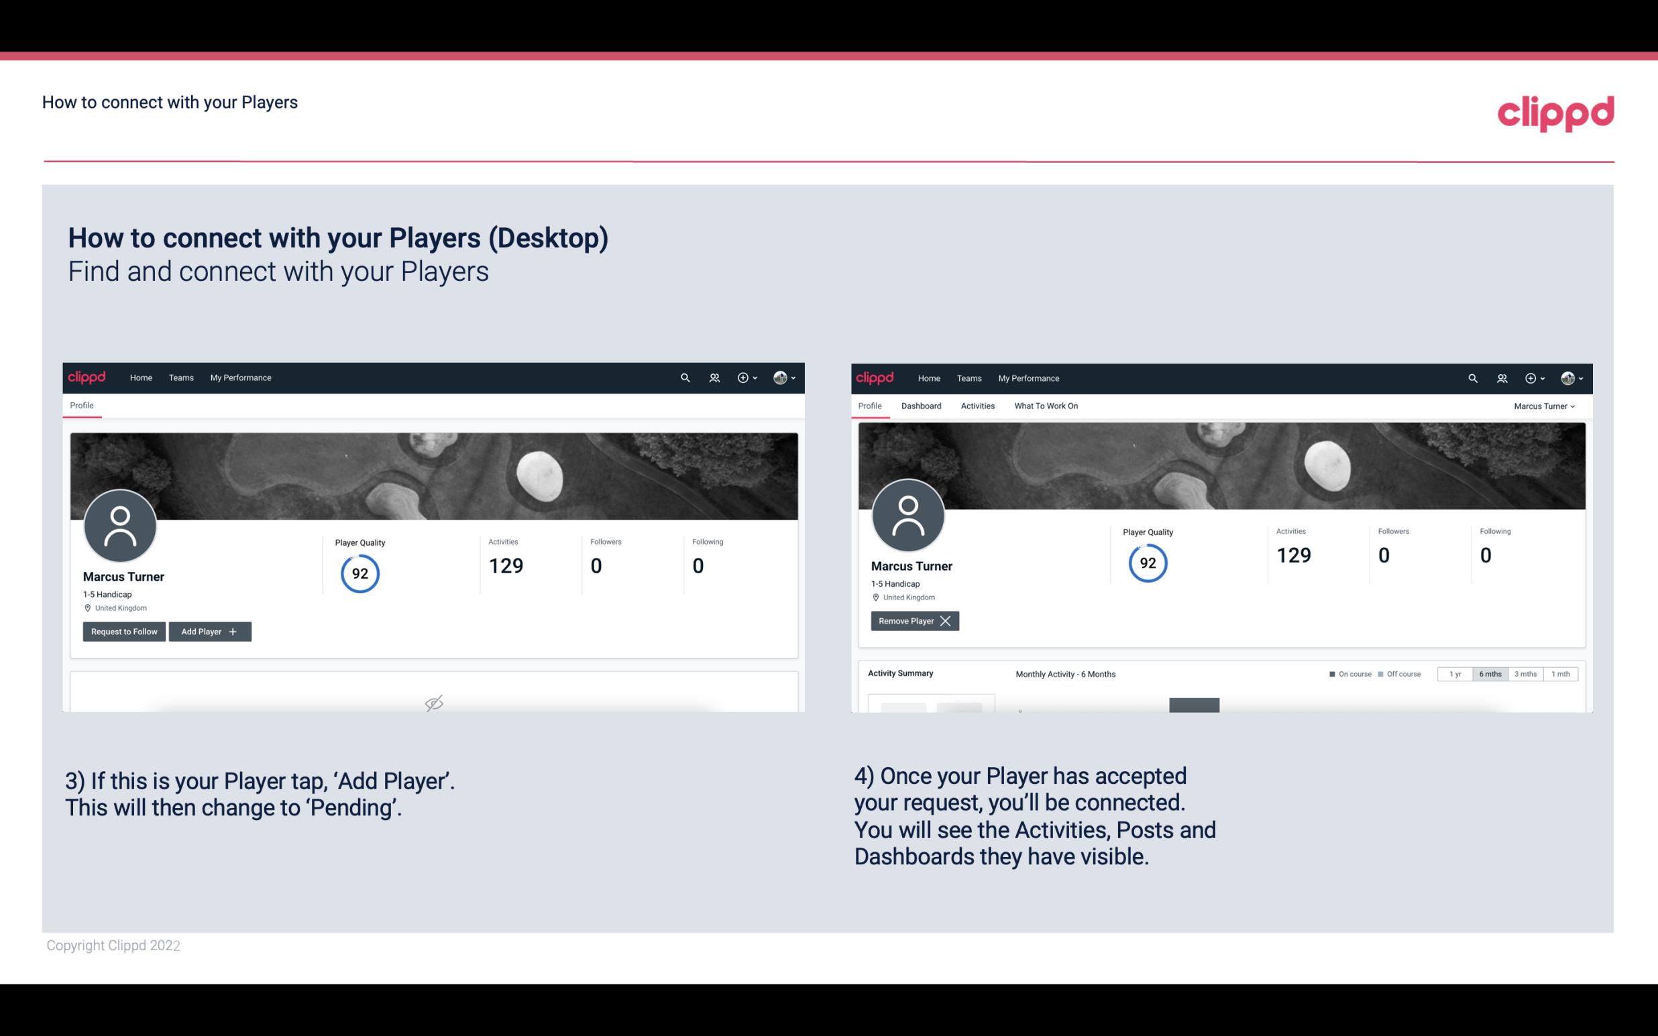Click the 'Remove Player' button with X
Screen dimensions: 1658x1036
tap(913, 621)
